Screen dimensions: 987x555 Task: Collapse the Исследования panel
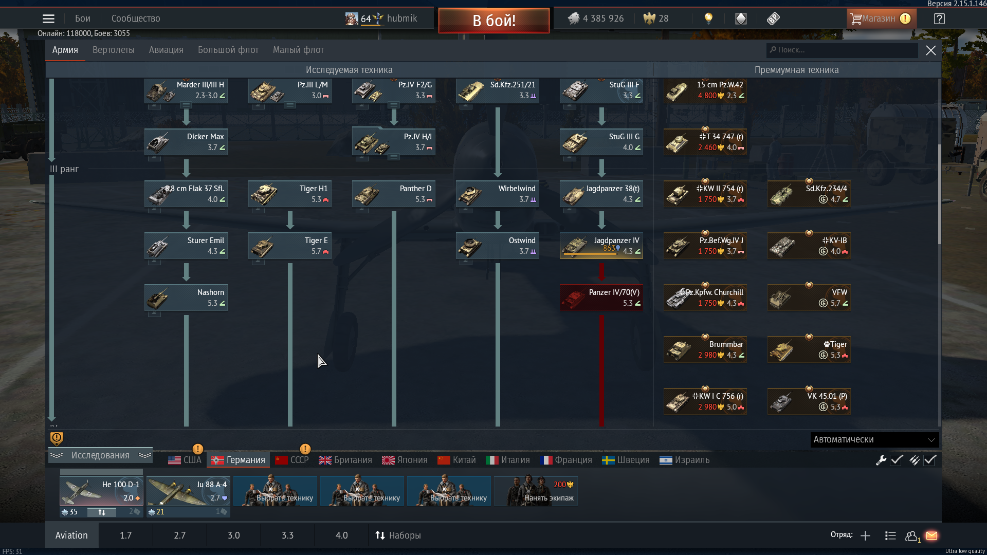(x=101, y=455)
